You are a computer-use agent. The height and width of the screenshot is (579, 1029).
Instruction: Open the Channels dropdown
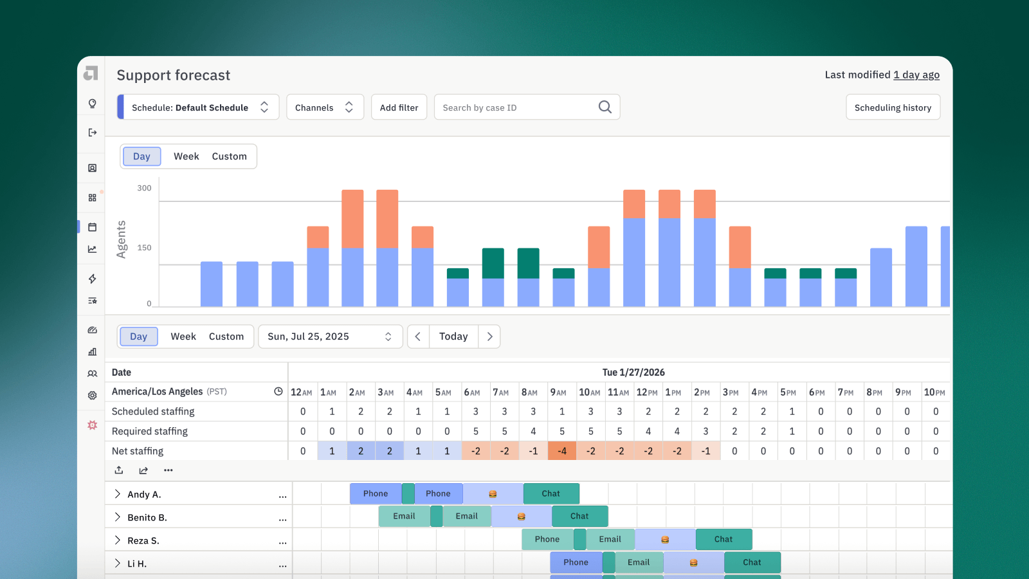pos(325,107)
